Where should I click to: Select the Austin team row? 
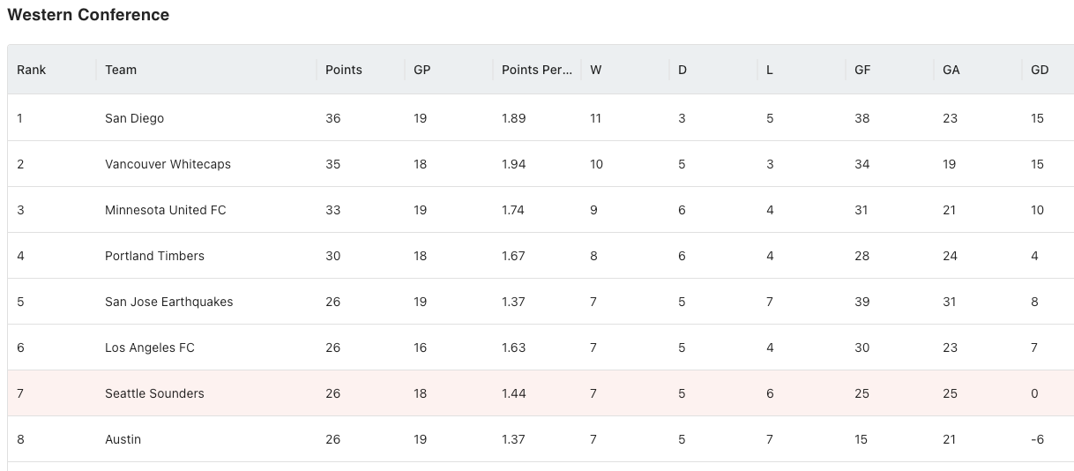point(541,439)
